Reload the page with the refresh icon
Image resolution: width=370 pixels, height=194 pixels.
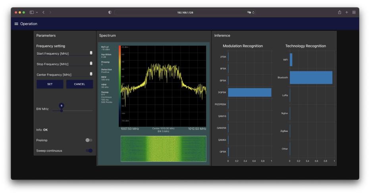(253, 12)
